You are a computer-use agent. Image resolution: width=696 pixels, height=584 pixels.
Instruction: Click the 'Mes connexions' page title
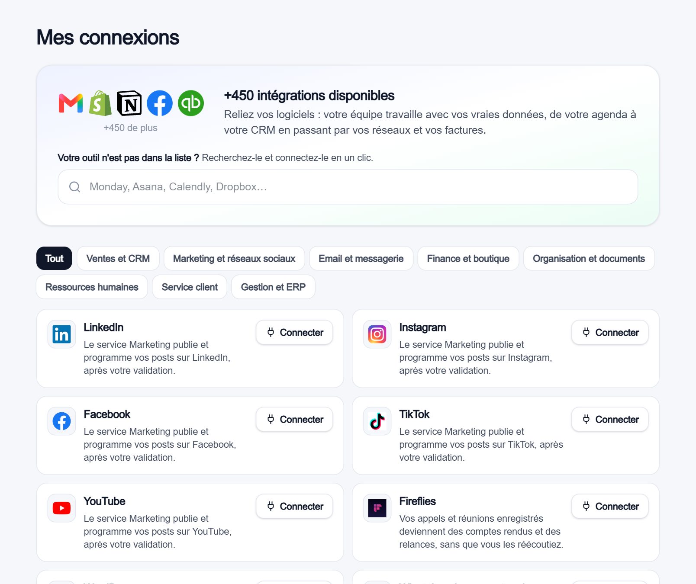(x=108, y=38)
